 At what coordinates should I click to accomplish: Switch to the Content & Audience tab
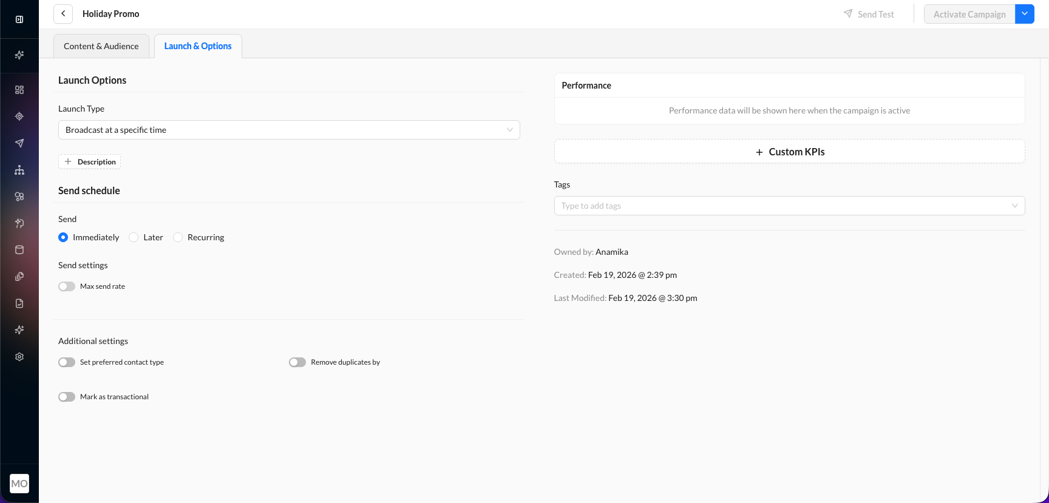(x=101, y=46)
